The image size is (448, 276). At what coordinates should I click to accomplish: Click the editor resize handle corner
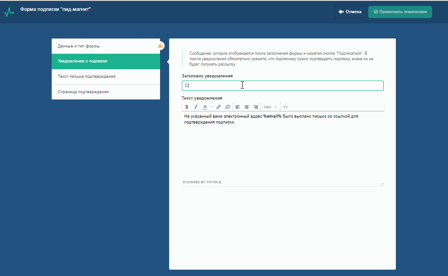coord(382,184)
